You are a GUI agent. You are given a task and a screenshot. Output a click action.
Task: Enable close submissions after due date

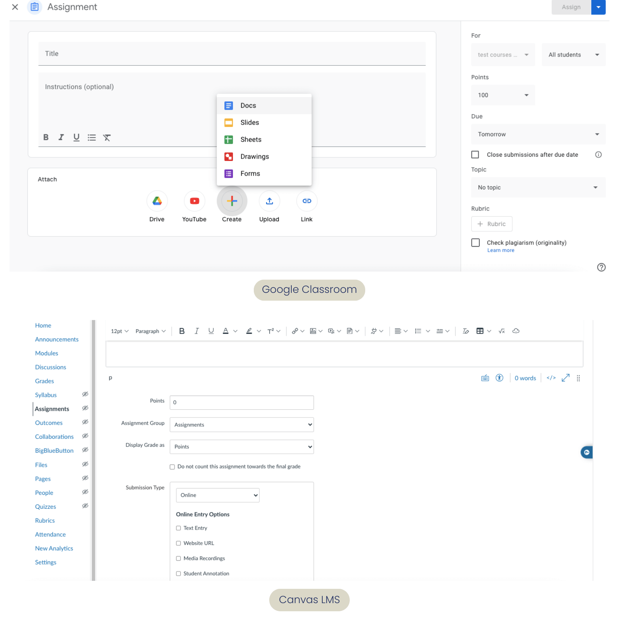475,155
